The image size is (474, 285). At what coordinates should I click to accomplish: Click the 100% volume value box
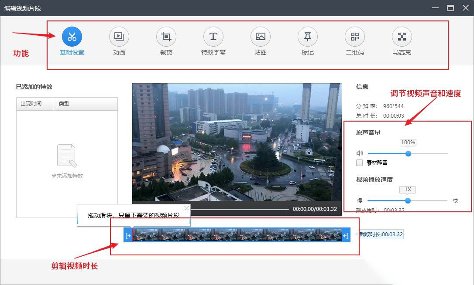pyautogui.click(x=408, y=142)
